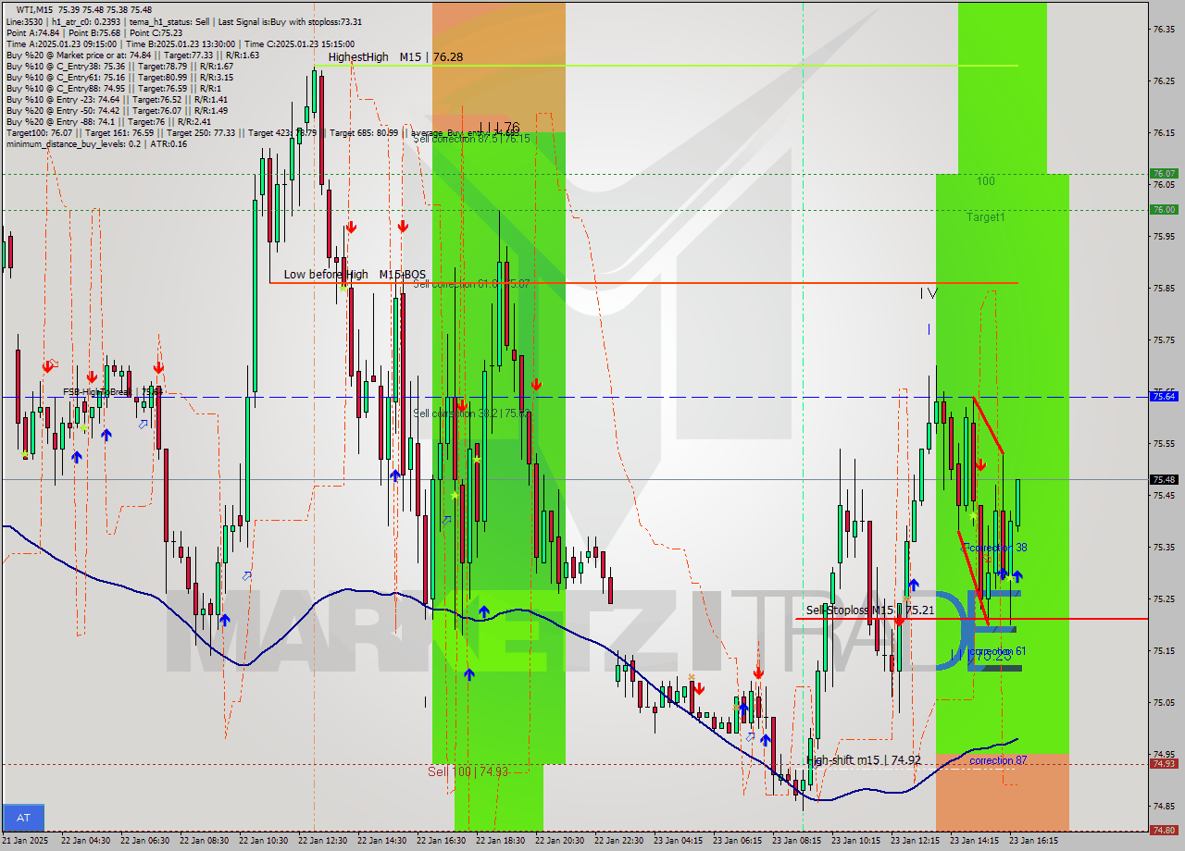Click the 76.35 price axis label
This screenshot has height=851, width=1185.
(1163, 29)
